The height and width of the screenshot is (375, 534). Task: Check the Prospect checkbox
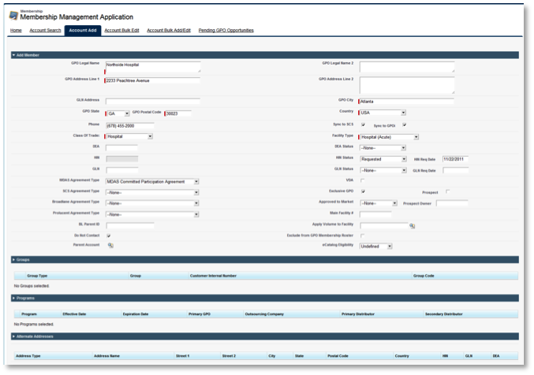pos(447,191)
